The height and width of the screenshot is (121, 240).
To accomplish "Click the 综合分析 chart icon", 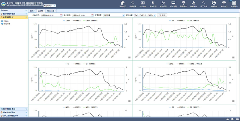I will (x=142, y=4).
